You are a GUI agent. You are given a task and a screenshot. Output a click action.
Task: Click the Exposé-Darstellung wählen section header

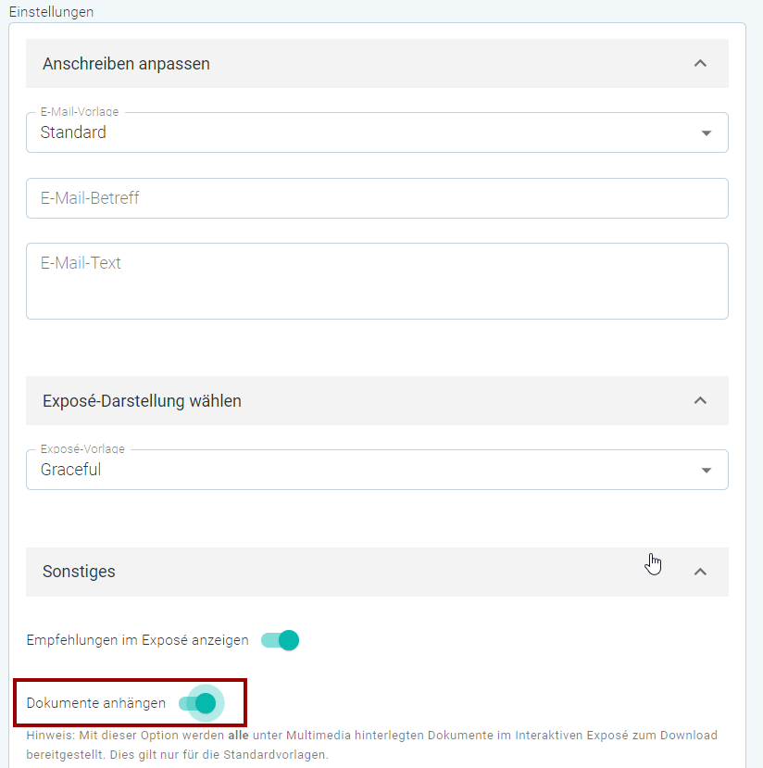pos(377,400)
